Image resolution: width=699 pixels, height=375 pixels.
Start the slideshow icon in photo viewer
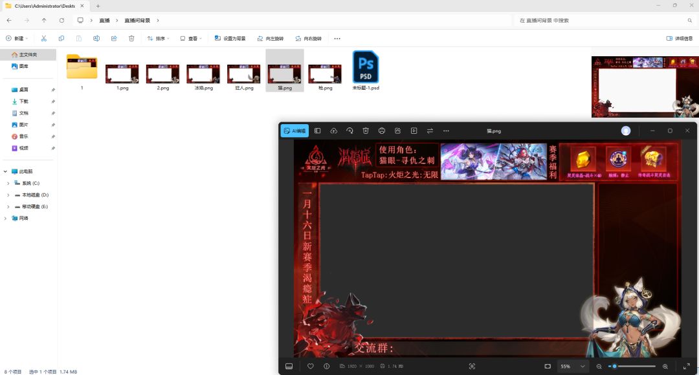click(414, 131)
